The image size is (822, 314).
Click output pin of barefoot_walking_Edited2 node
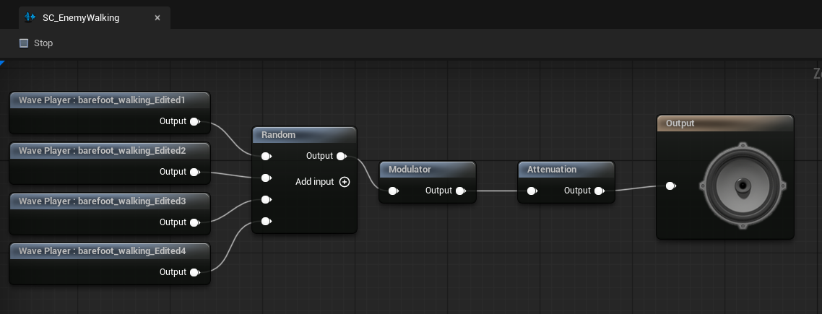click(194, 172)
